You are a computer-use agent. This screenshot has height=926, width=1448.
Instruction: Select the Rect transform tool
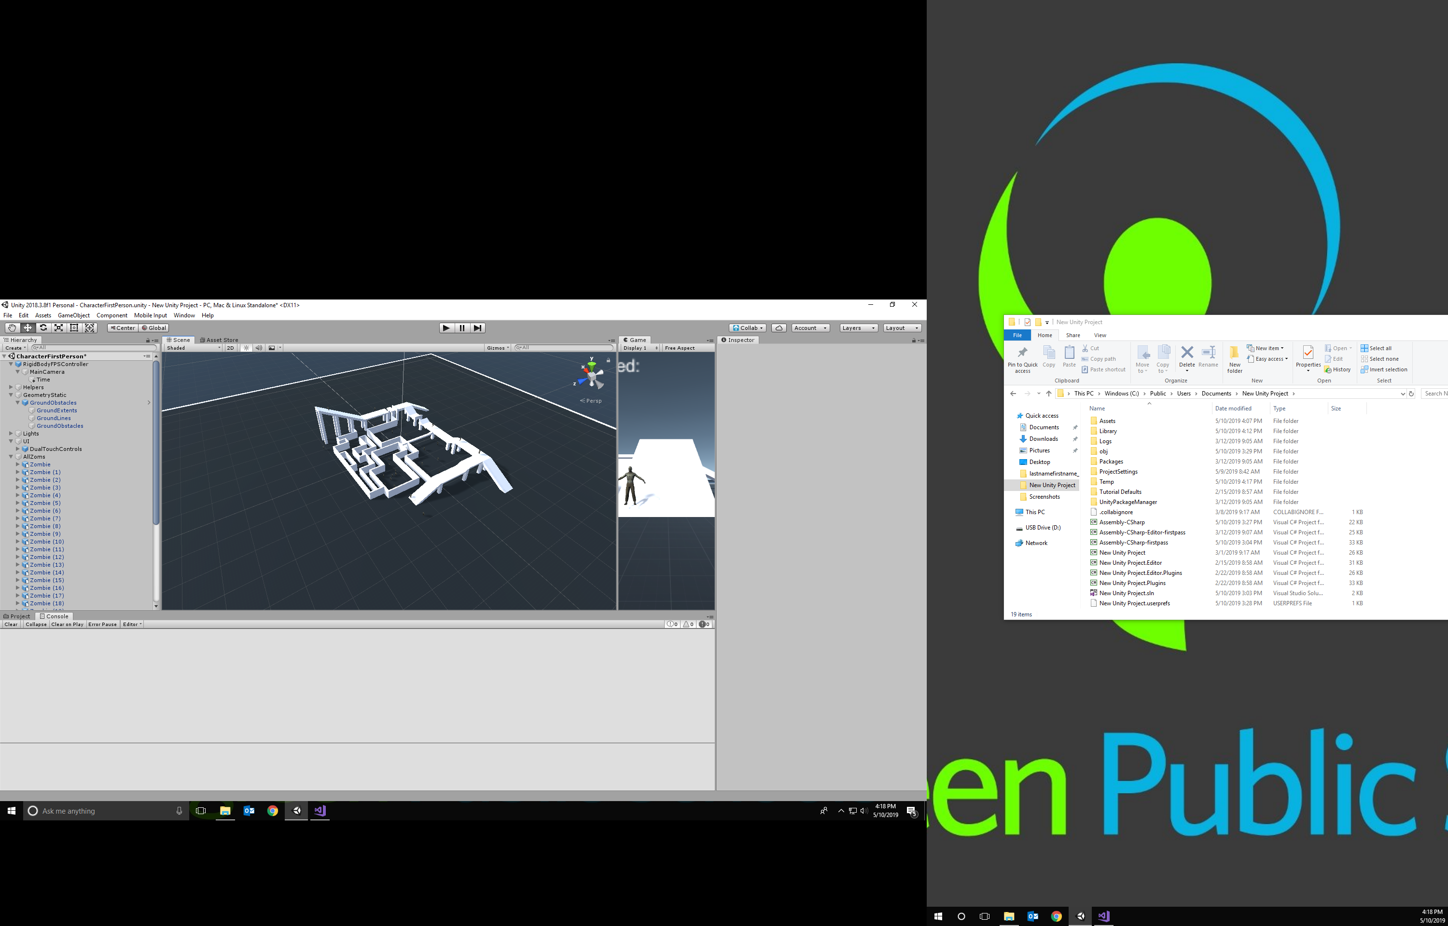(x=74, y=327)
